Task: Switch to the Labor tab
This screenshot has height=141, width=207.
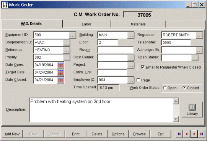Action: pyautogui.click(x=86, y=24)
